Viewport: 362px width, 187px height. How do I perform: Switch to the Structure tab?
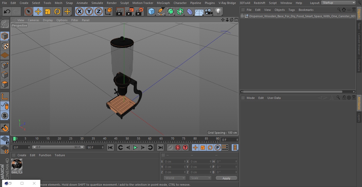click(359, 65)
